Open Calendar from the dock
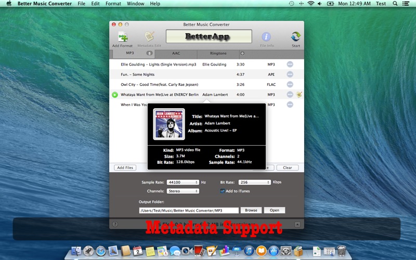 click(x=138, y=251)
